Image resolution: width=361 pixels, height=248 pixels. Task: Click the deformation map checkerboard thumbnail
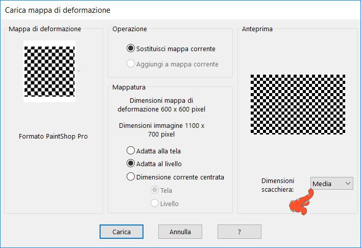50,72
